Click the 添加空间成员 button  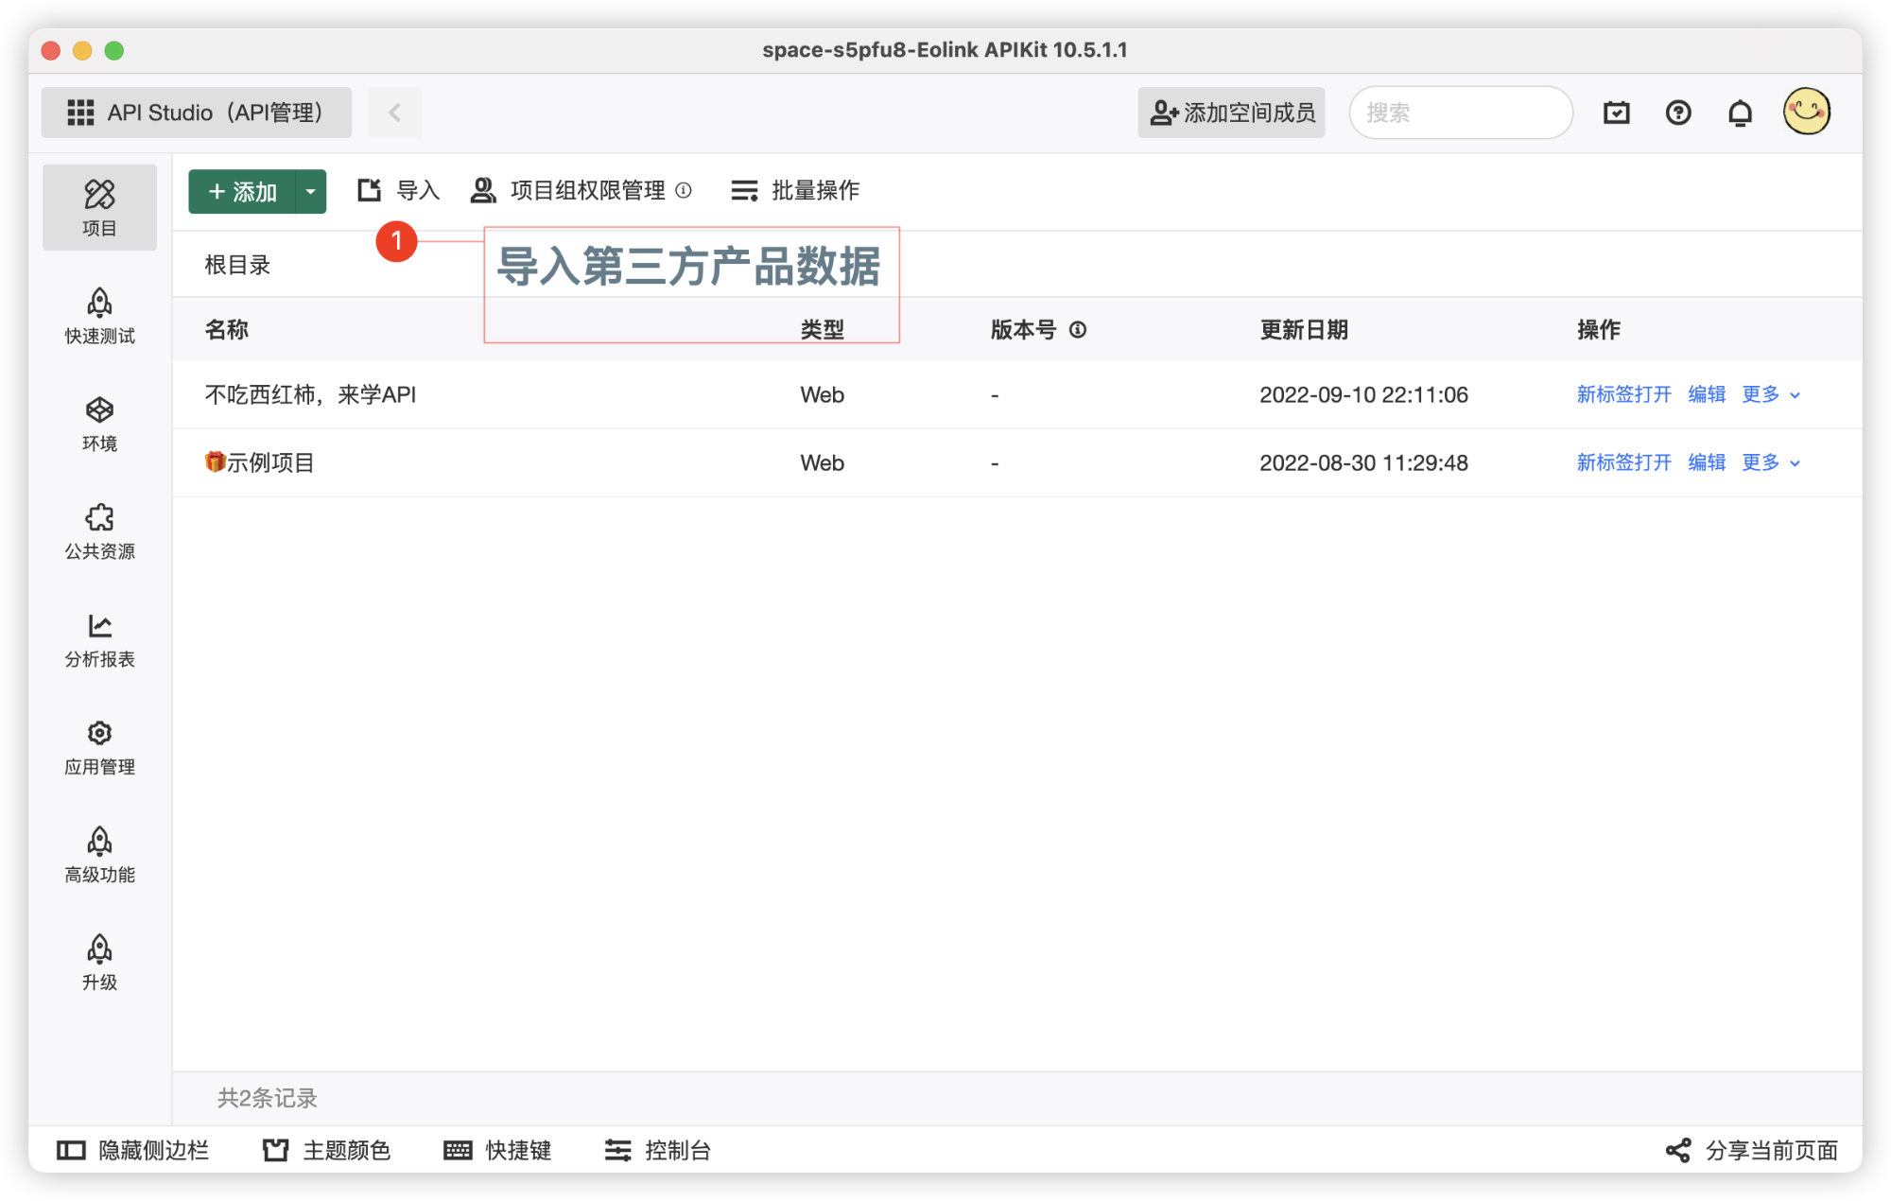(1231, 113)
